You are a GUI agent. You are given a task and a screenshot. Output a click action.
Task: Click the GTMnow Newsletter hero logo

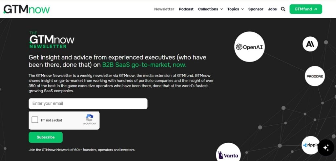tap(52, 40)
